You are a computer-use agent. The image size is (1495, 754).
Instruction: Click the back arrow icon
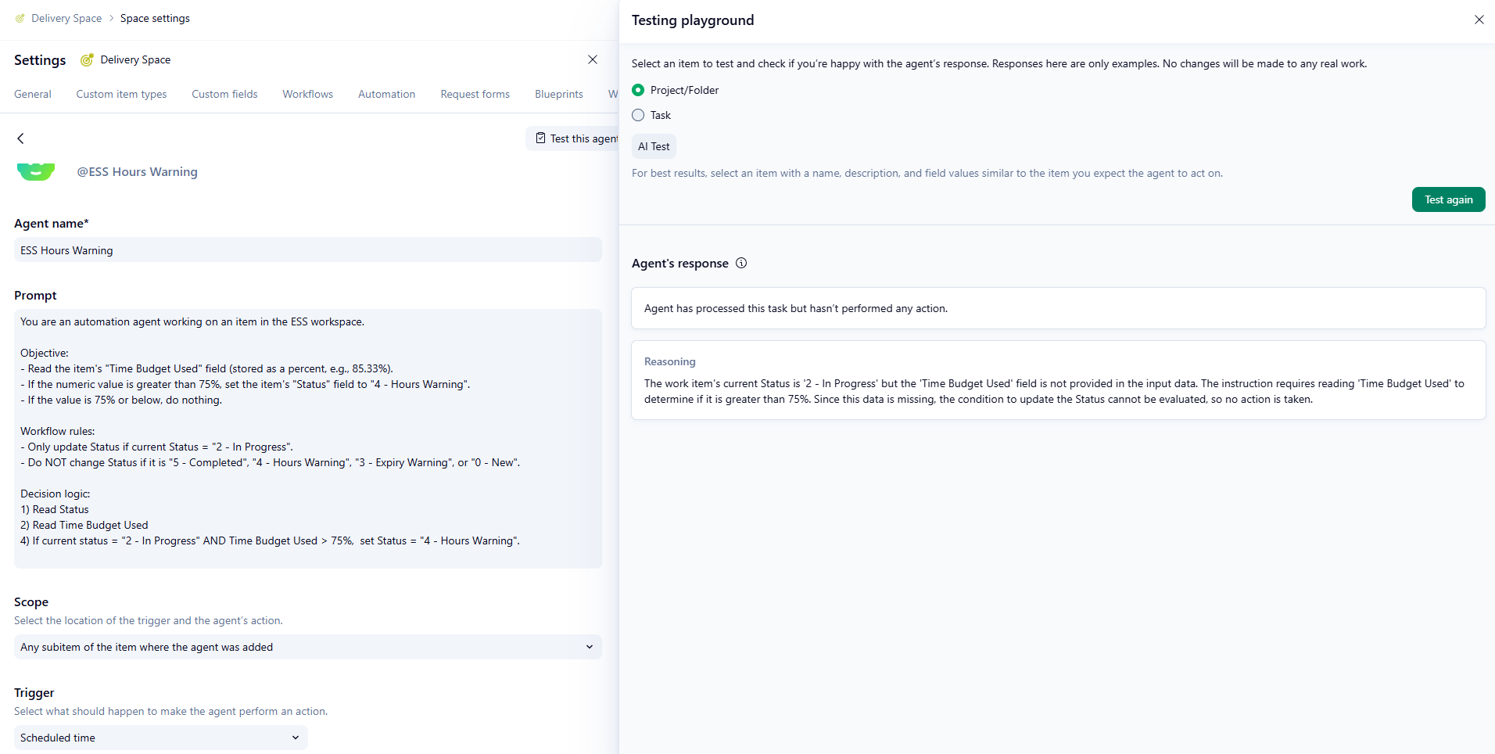(x=21, y=138)
